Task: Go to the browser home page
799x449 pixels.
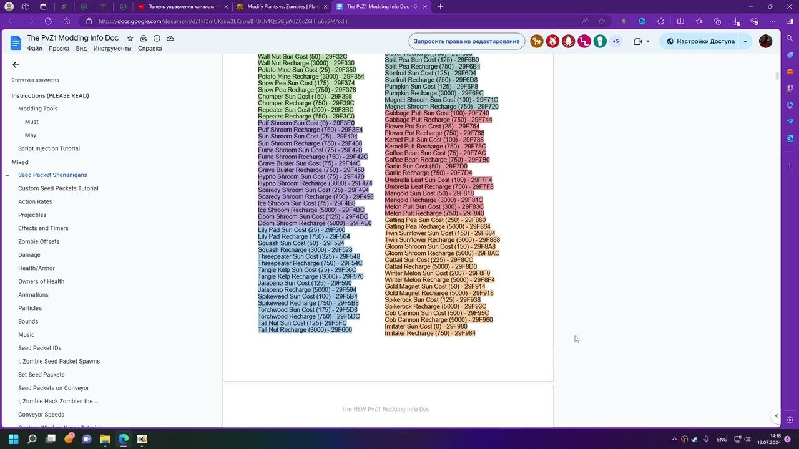Action: point(67,21)
